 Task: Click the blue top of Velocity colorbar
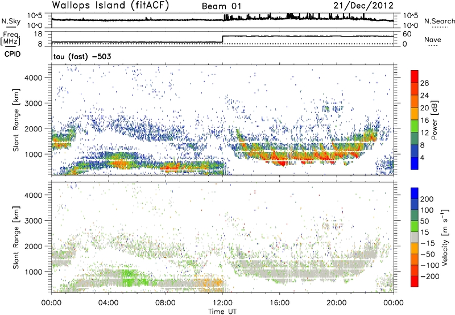coord(415,193)
